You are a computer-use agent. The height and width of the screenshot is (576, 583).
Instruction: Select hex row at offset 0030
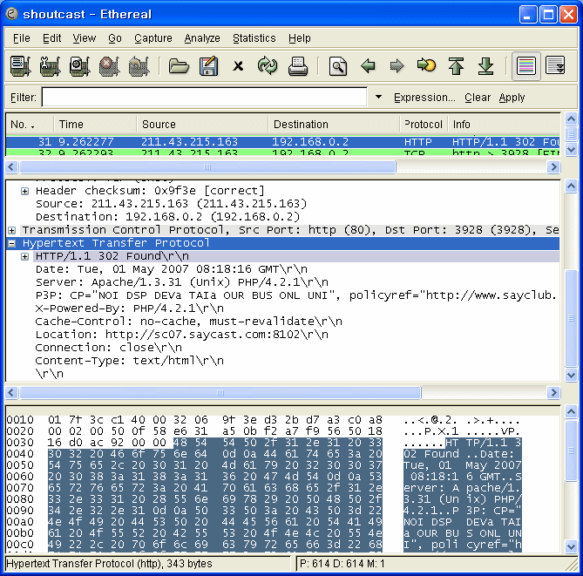(x=264, y=443)
